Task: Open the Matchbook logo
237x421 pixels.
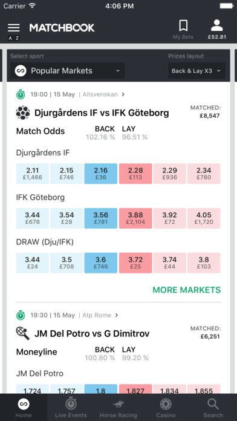Action: (x=62, y=28)
